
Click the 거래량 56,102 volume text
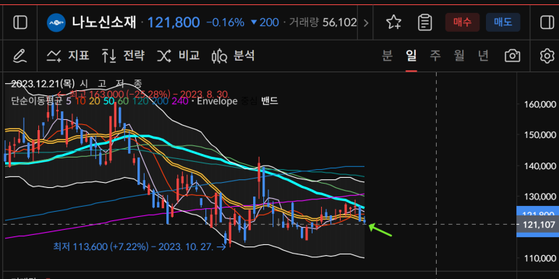coord(323,23)
